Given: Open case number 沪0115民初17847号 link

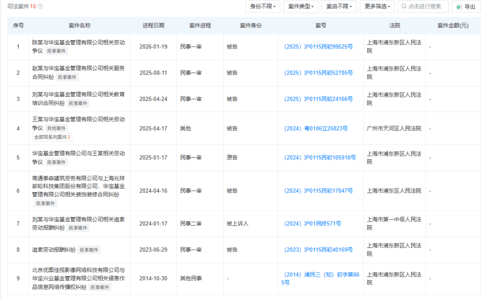Looking at the screenshot, I should click(x=318, y=191).
